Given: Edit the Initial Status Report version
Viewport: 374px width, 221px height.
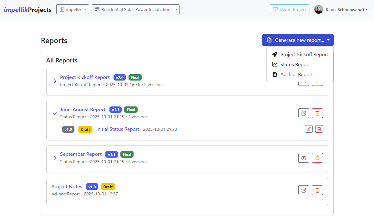Looking at the screenshot, I should tap(309, 129).
